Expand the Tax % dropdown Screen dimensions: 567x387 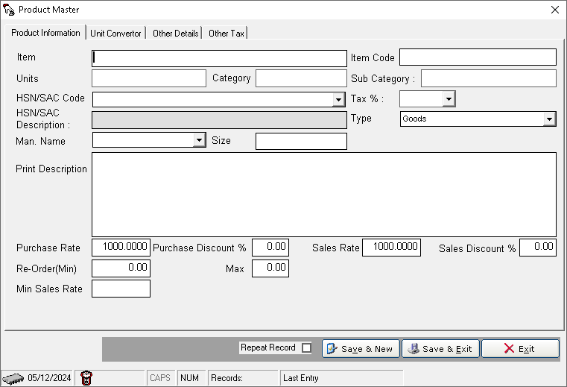449,99
